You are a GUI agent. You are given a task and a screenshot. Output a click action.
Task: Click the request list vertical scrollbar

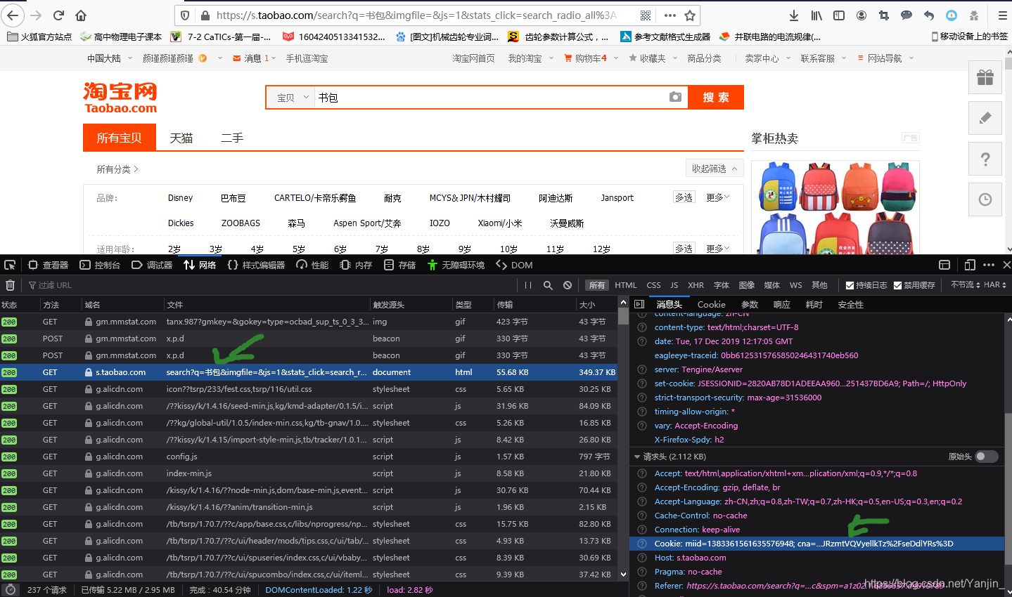pyautogui.click(x=623, y=439)
